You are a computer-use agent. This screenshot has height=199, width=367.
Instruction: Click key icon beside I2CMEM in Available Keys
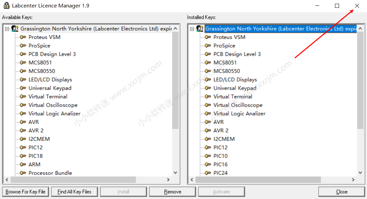click(x=23, y=139)
